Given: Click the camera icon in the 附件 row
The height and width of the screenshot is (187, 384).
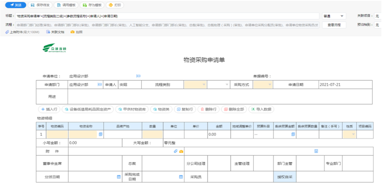Looking at the screenshot, I should 181,151.
